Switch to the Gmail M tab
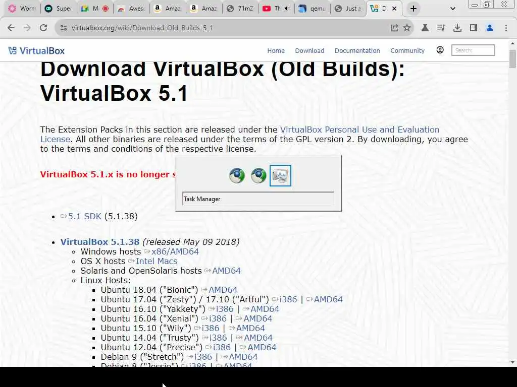 [95, 9]
